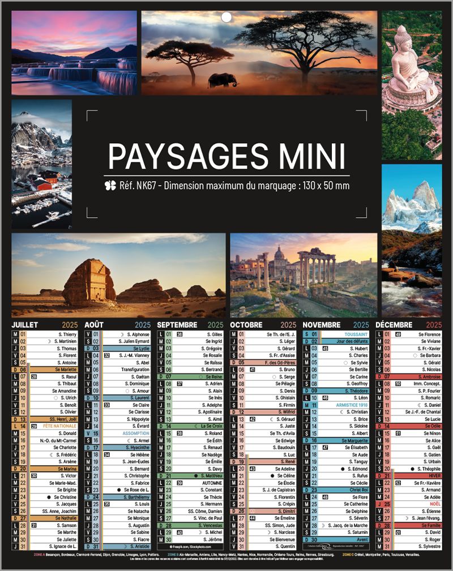The image size is (453, 571).
Task: Click the full moon circle beside S. Serge
Action: coord(275,377)
